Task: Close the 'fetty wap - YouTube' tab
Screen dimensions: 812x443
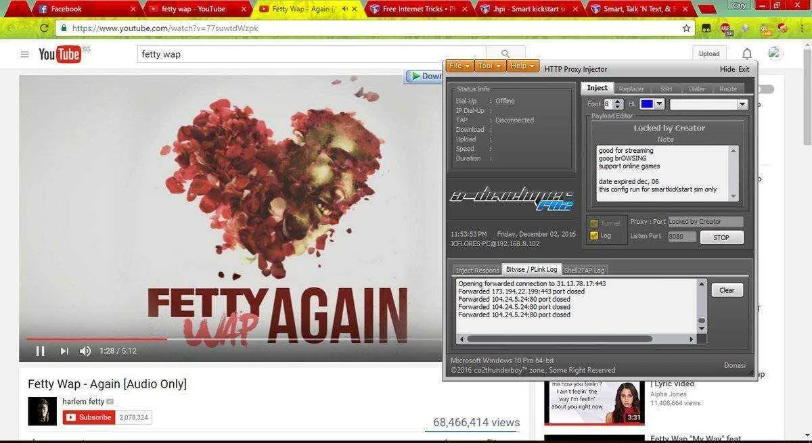Action: [243, 9]
